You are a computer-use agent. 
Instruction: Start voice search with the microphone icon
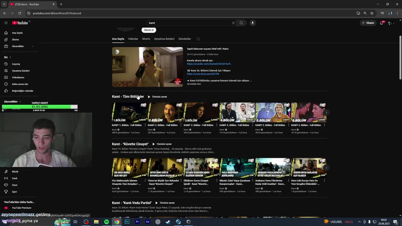[252, 23]
